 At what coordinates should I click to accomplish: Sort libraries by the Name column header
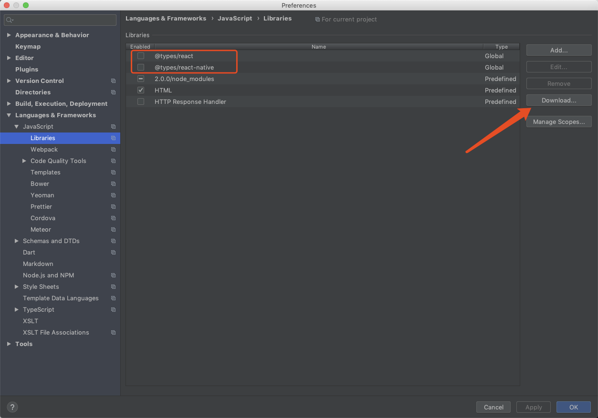[x=319, y=47]
